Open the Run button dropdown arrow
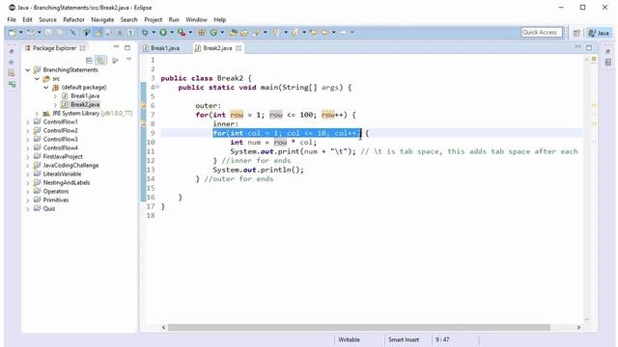Image resolution: width=618 pixels, height=347 pixels. click(x=172, y=33)
